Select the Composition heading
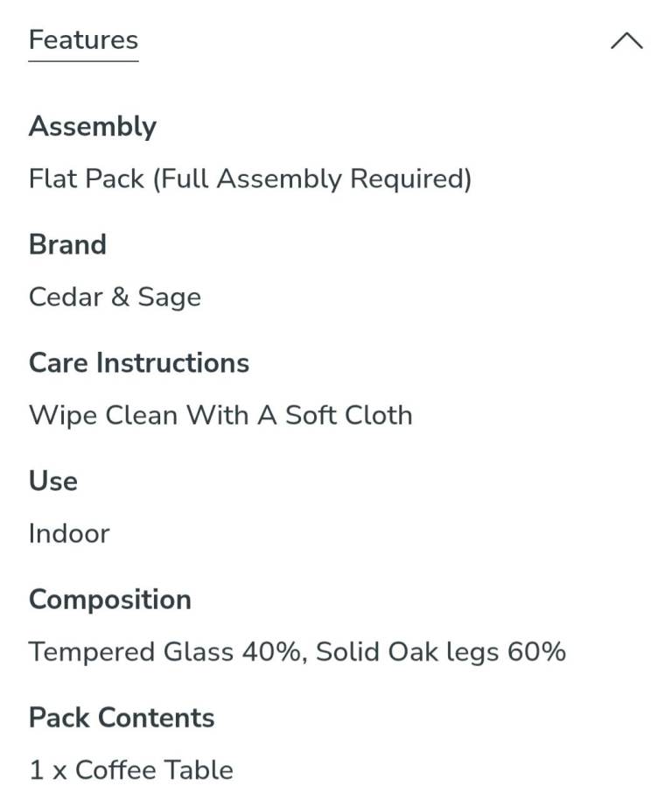Screen dimensions: 672x807 110,600
